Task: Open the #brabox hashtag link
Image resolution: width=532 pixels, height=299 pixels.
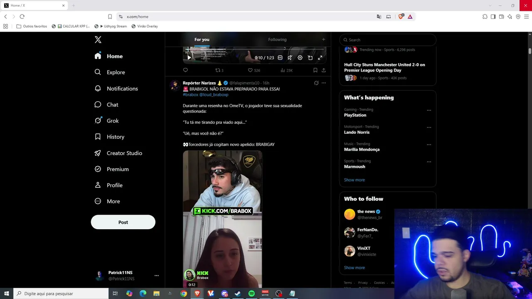Action: pyautogui.click(x=190, y=95)
